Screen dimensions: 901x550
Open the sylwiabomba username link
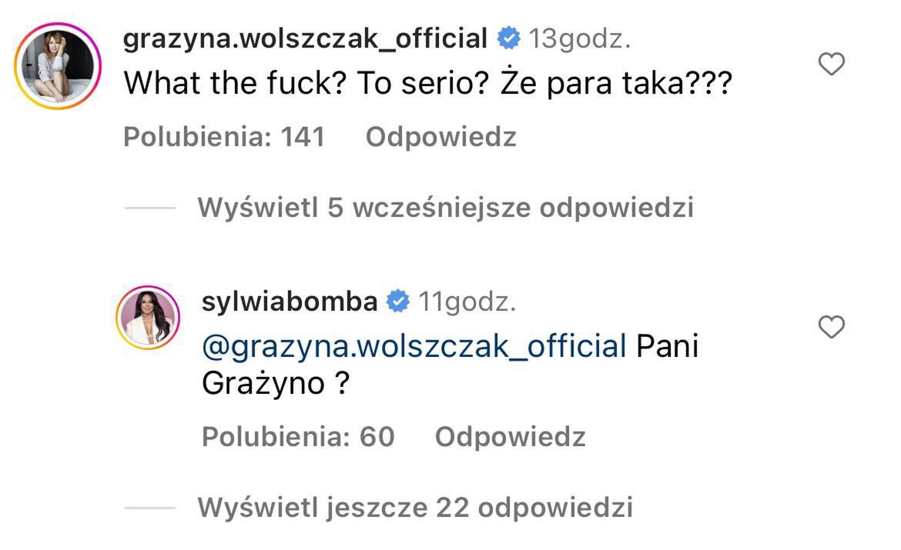[290, 302]
